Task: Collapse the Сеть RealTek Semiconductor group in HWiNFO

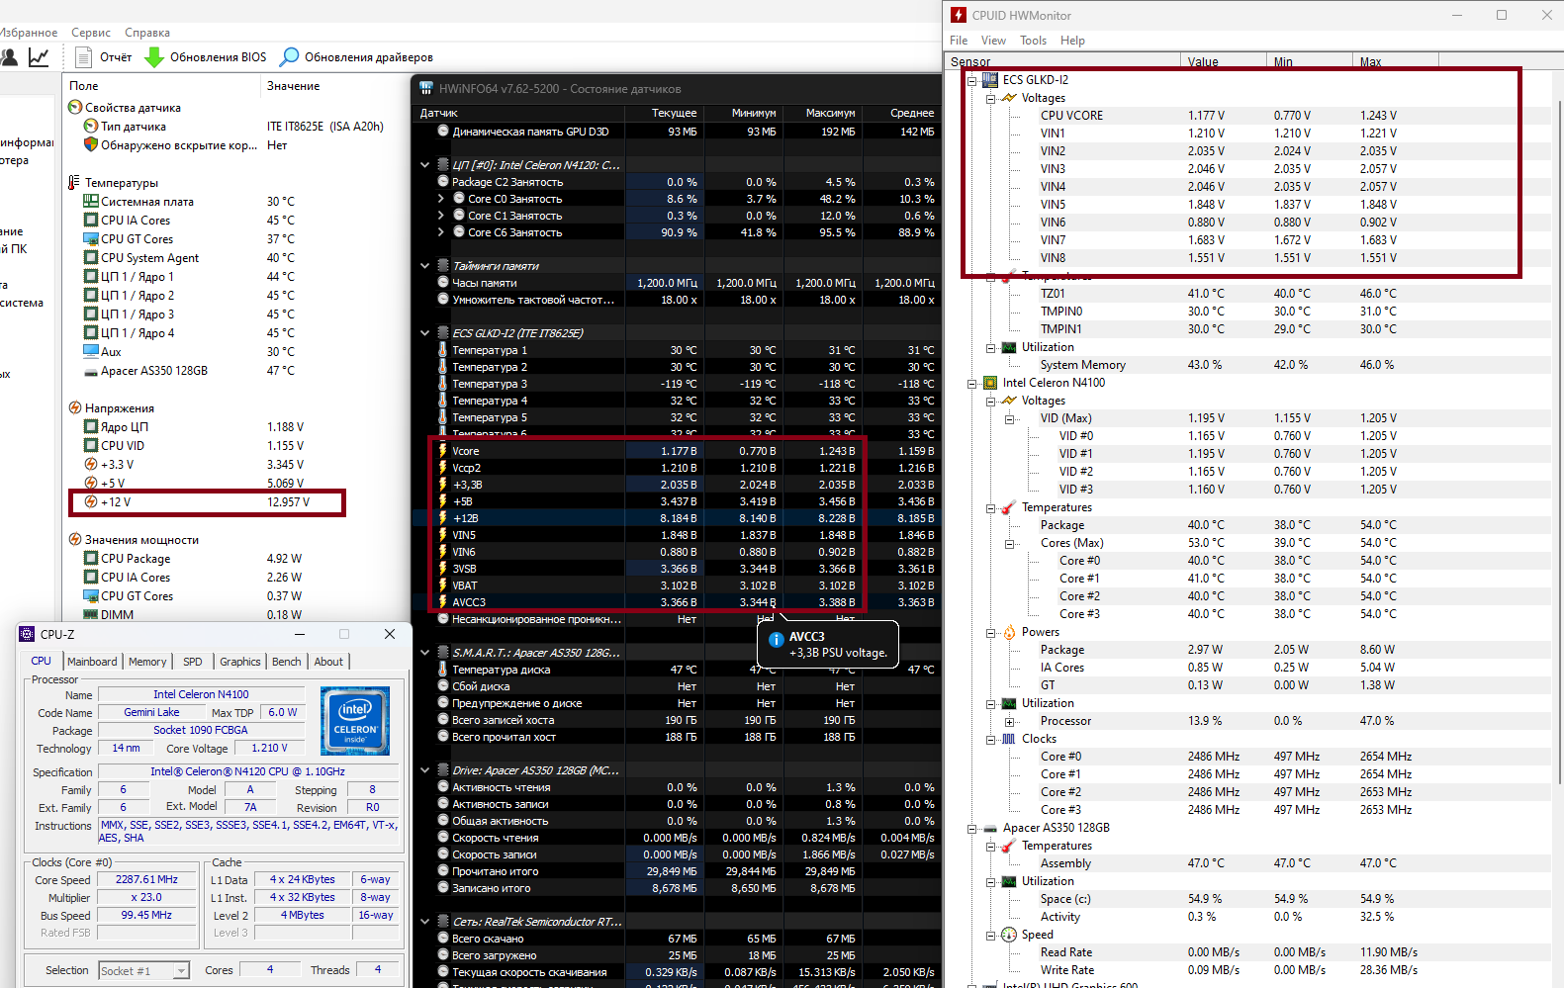Action: pyautogui.click(x=425, y=922)
